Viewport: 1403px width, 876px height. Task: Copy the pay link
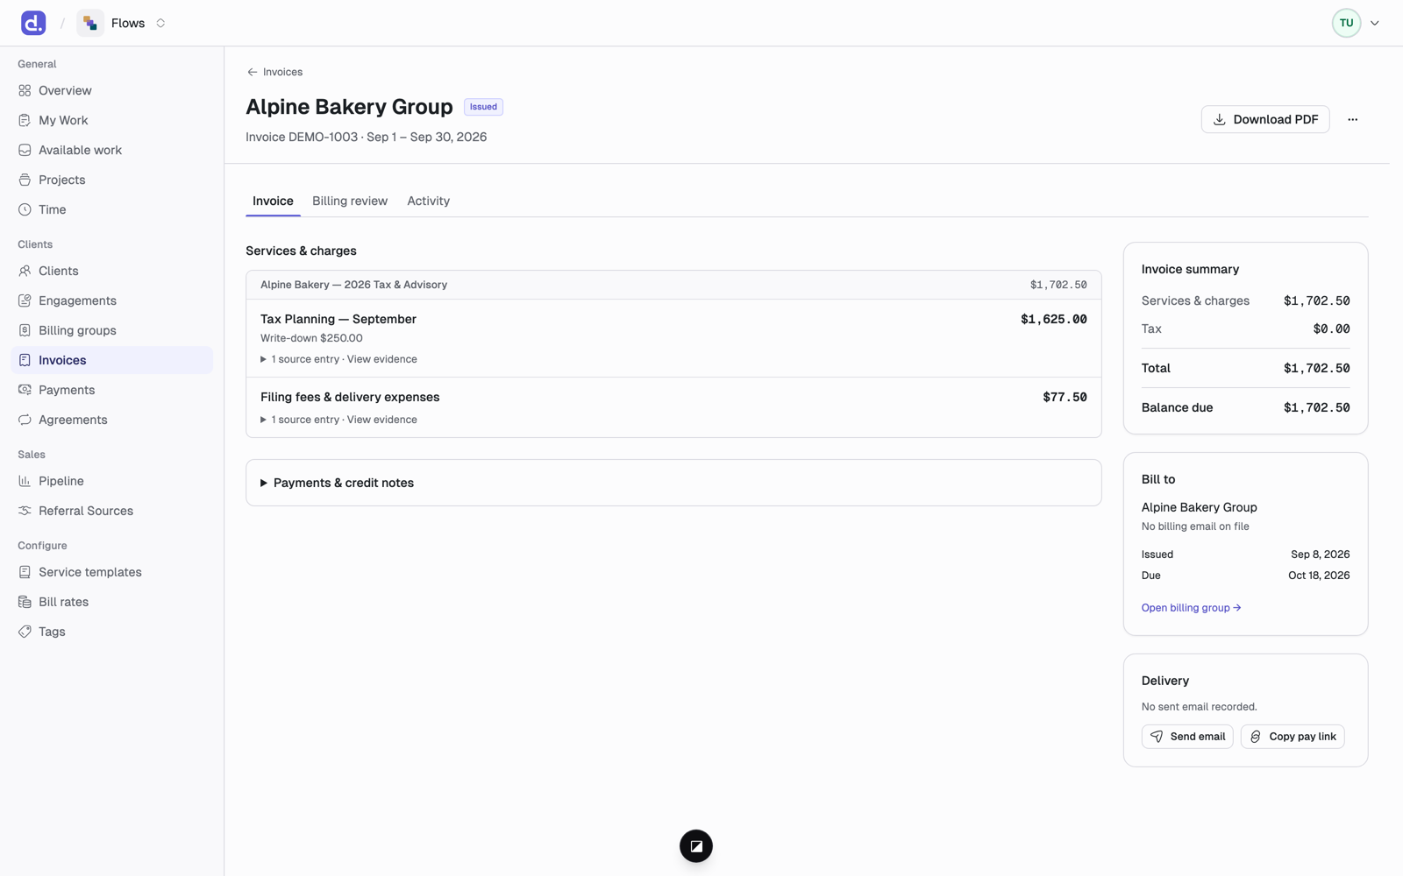click(x=1293, y=737)
